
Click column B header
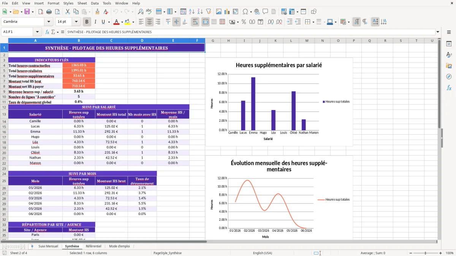(79, 41)
